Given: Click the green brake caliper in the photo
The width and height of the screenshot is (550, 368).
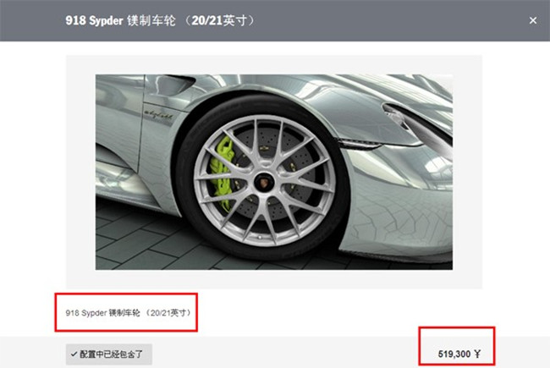Looking at the screenshot, I should coord(222,173).
